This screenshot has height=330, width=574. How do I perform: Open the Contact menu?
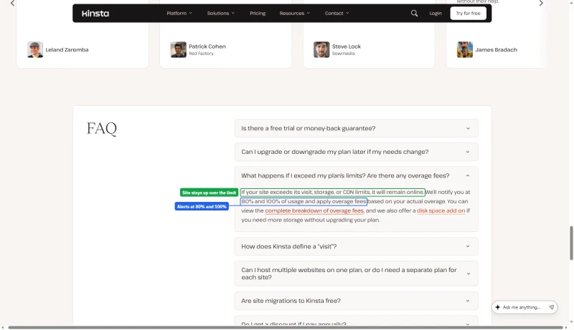click(337, 13)
